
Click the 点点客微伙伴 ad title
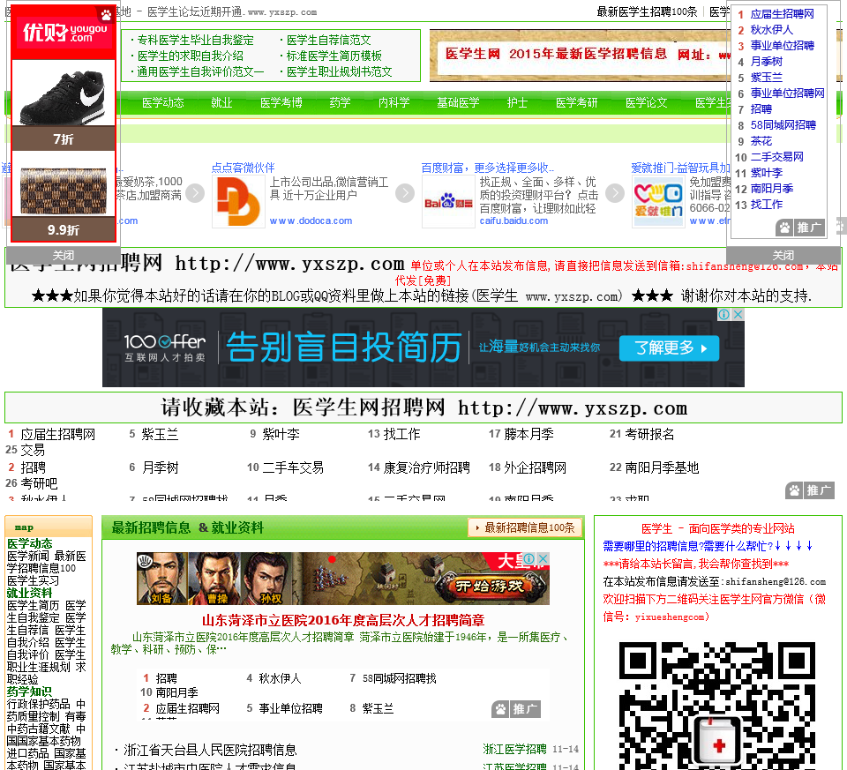(244, 168)
